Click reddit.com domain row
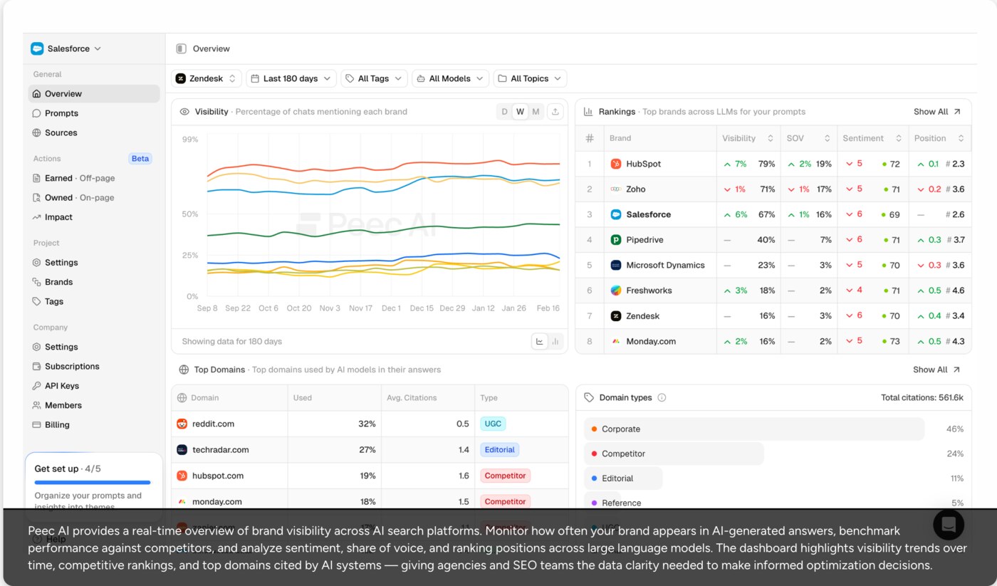Screen dimensions: 997x586 [x=370, y=424]
